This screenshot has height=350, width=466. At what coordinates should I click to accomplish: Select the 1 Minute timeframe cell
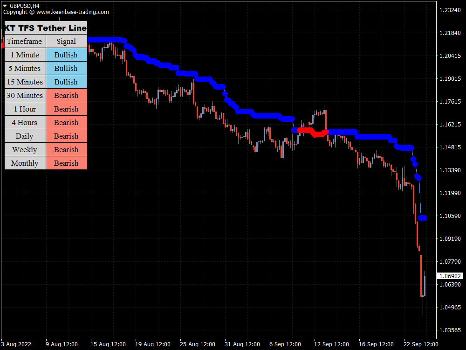(x=25, y=55)
